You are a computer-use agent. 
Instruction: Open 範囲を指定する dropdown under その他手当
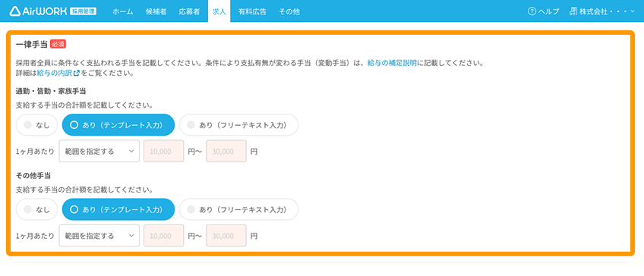pos(99,235)
